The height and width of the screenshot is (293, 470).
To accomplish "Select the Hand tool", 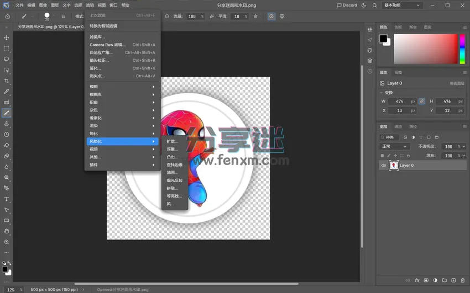I will point(6,231).
